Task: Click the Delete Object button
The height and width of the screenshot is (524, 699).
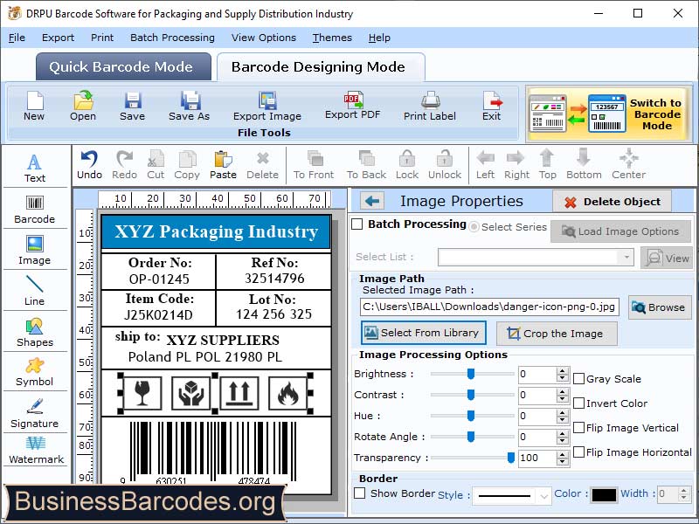Action: click(612, 202)
